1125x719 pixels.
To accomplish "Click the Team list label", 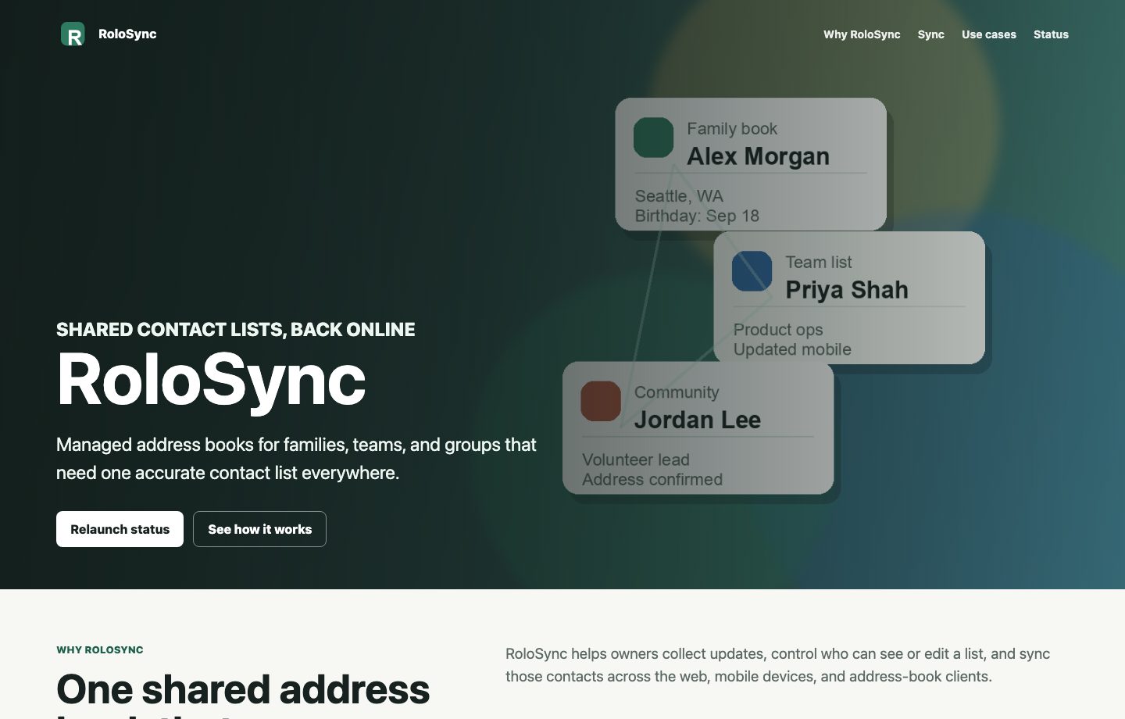I will 819,262.
